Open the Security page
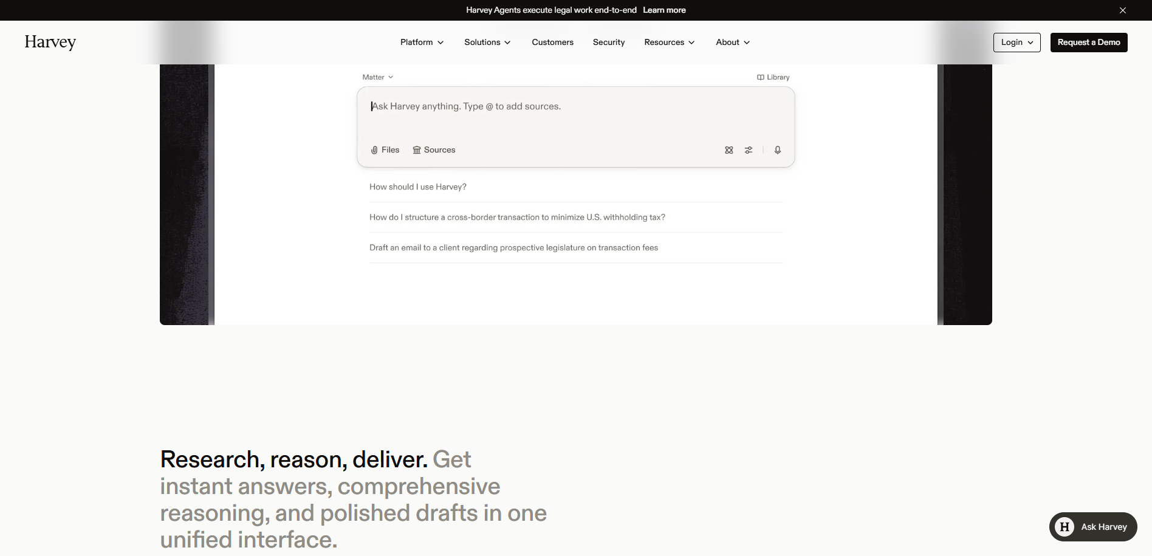The height and width of the screenshot is (556, 1152). pyautogui.click(x=609, y=43)
